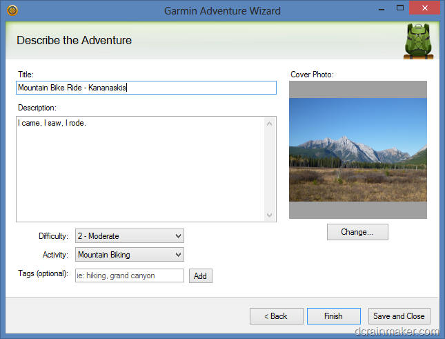Click the Finish button
Screen dimensions: 445x339
coord(334,316)
